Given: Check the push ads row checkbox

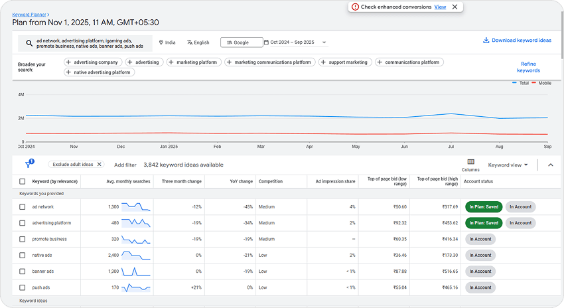Looking at the screenshot, I should pos(23,287).
